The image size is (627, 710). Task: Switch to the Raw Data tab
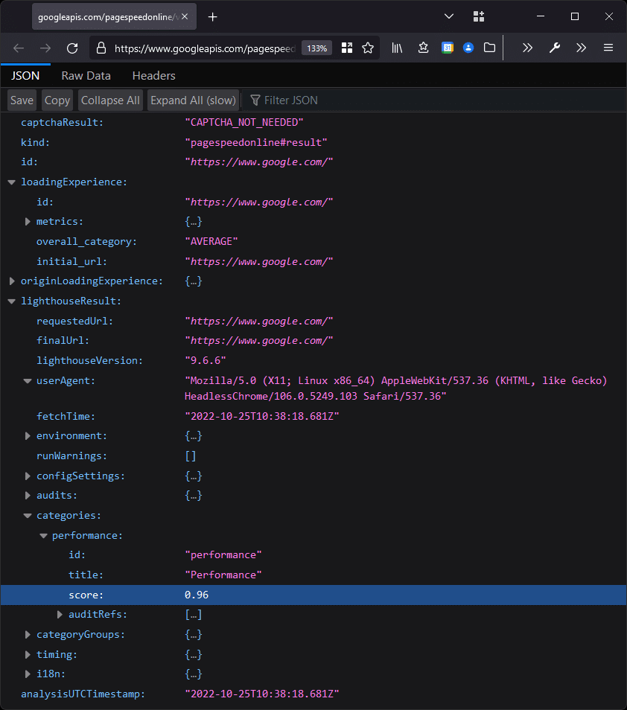pos(86,75)
